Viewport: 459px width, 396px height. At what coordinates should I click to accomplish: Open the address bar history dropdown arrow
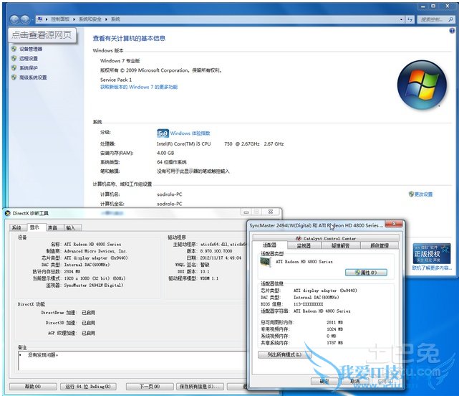point(401,19)
